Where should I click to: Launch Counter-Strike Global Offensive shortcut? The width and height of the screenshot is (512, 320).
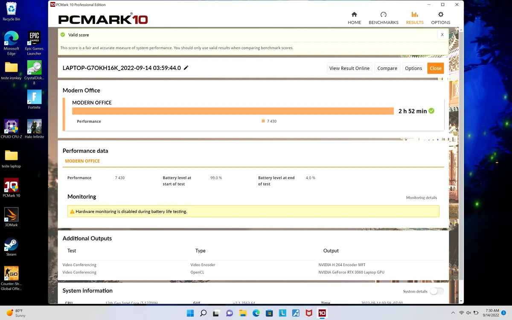pyautogui.click(x=12, y=278)
